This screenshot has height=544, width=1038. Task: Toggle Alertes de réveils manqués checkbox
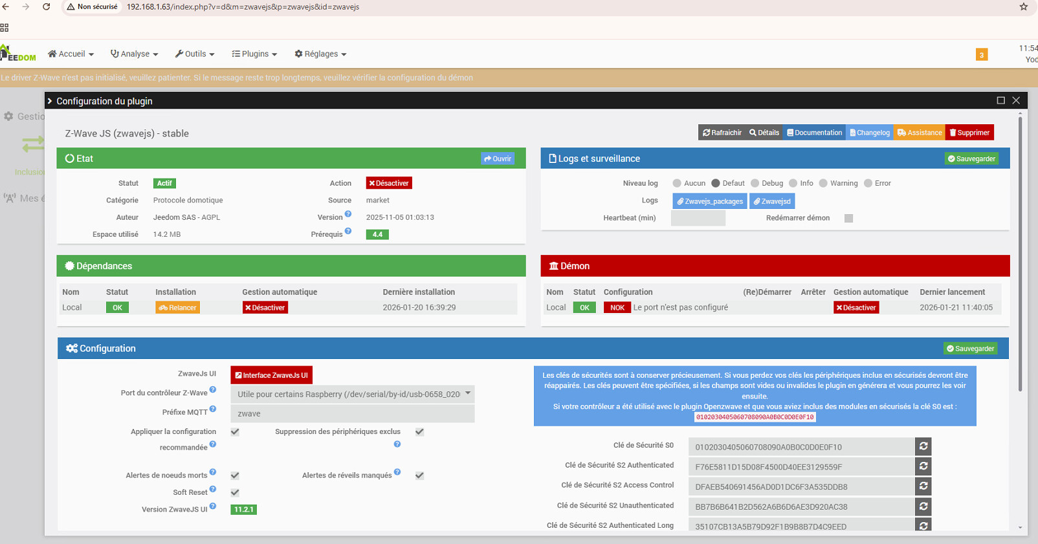pyautogui.click(x=419, y=475)
